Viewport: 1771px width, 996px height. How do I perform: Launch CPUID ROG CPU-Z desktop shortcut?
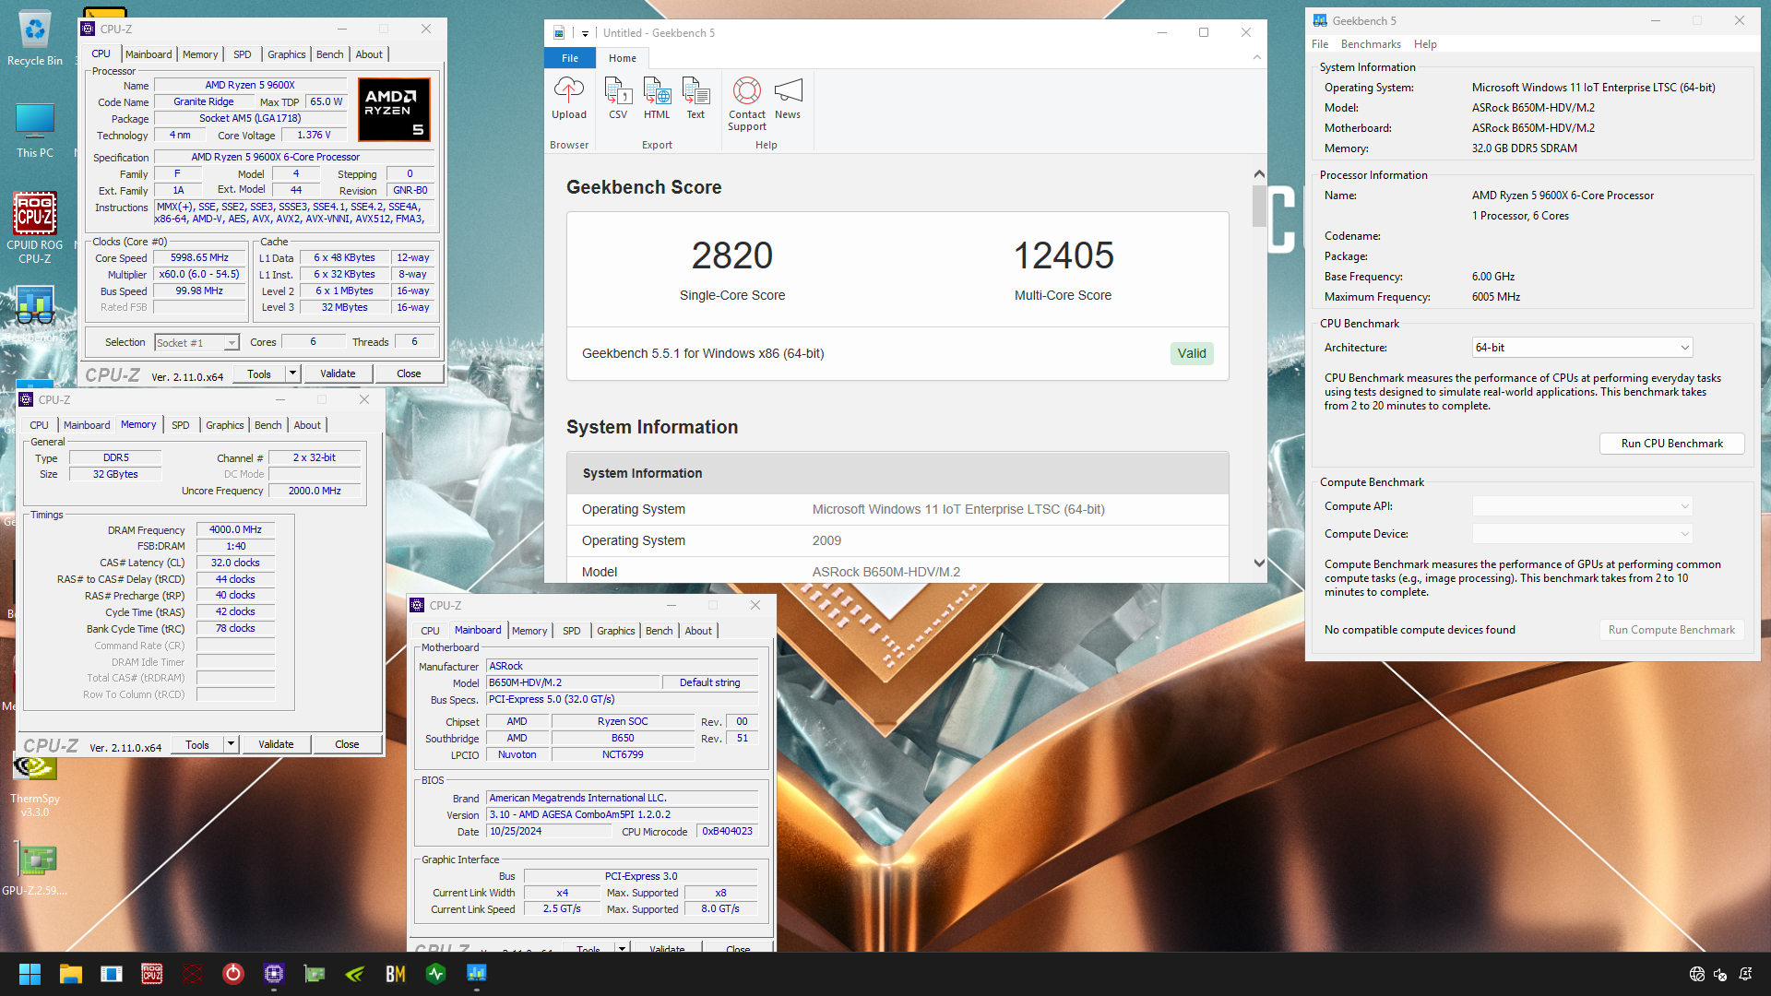pos(35,228)
